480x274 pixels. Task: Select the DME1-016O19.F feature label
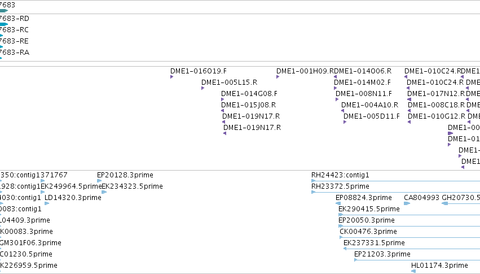click(199, 71)
